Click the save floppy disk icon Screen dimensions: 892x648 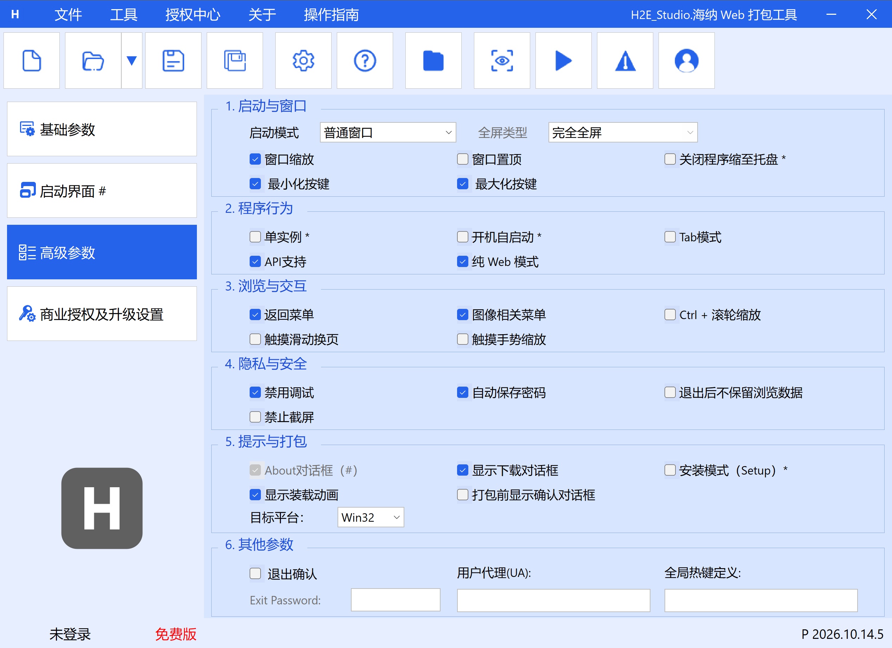(173, 61)
